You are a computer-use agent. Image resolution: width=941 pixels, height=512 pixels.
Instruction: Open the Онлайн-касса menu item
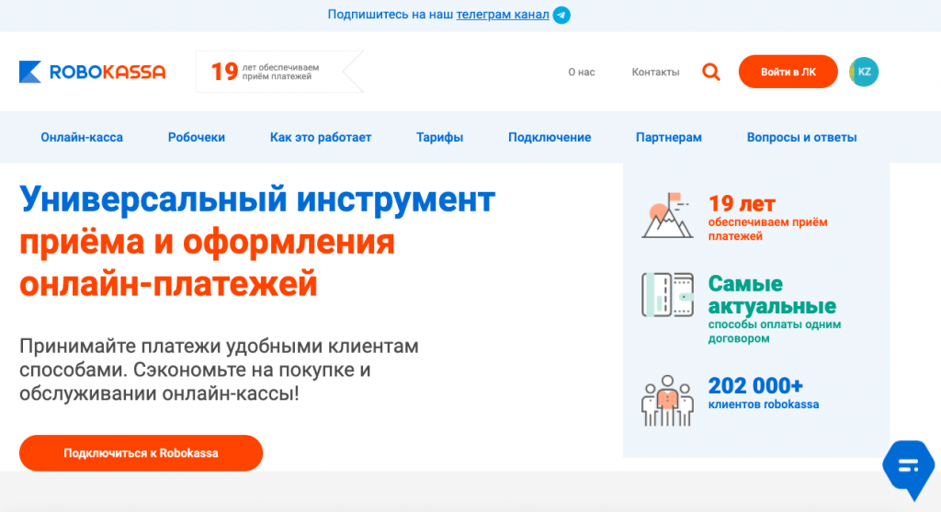(x=82, y=138)
